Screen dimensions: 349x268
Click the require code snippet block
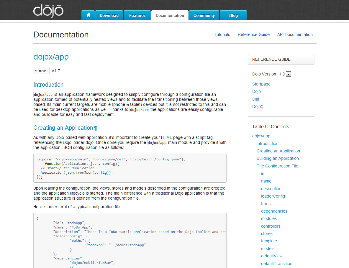130,168
